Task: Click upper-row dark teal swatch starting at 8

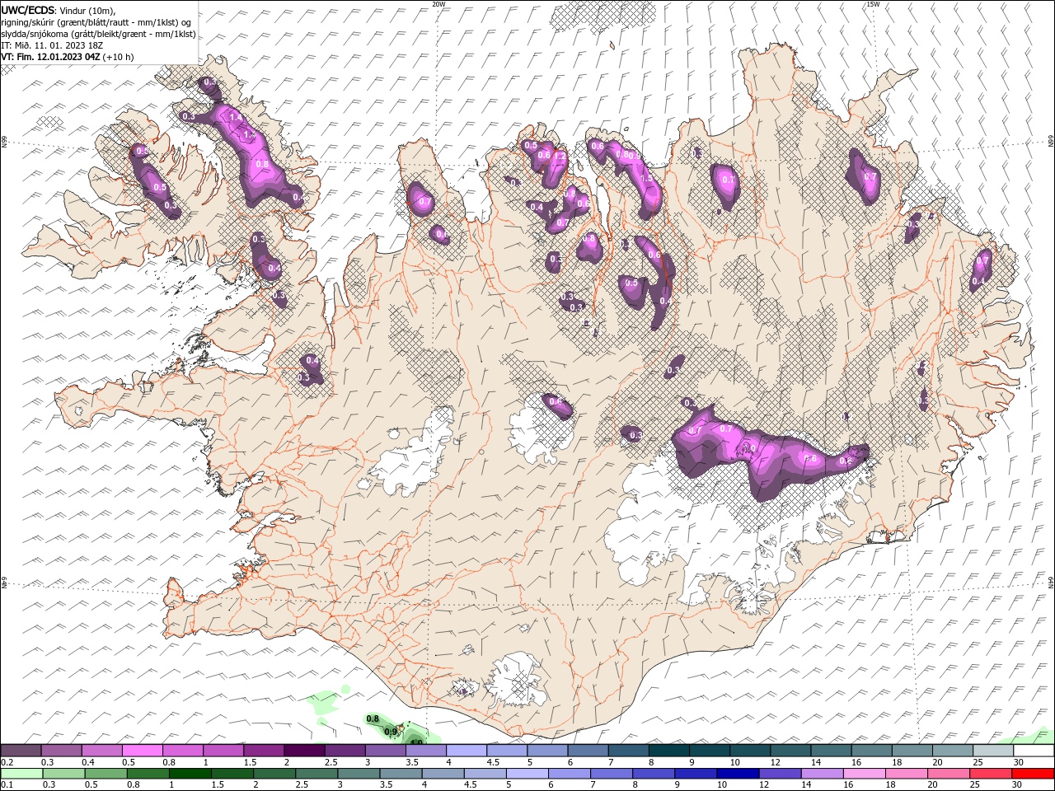Action: pyautogui.click(x=668, y=751)
